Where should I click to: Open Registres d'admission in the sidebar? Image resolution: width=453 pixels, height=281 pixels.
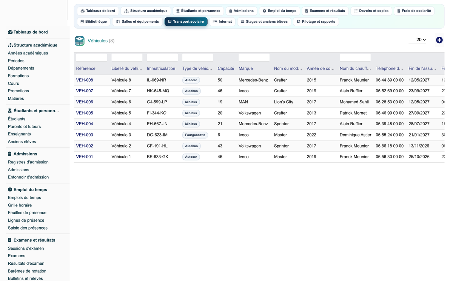(x=28, y=162)
